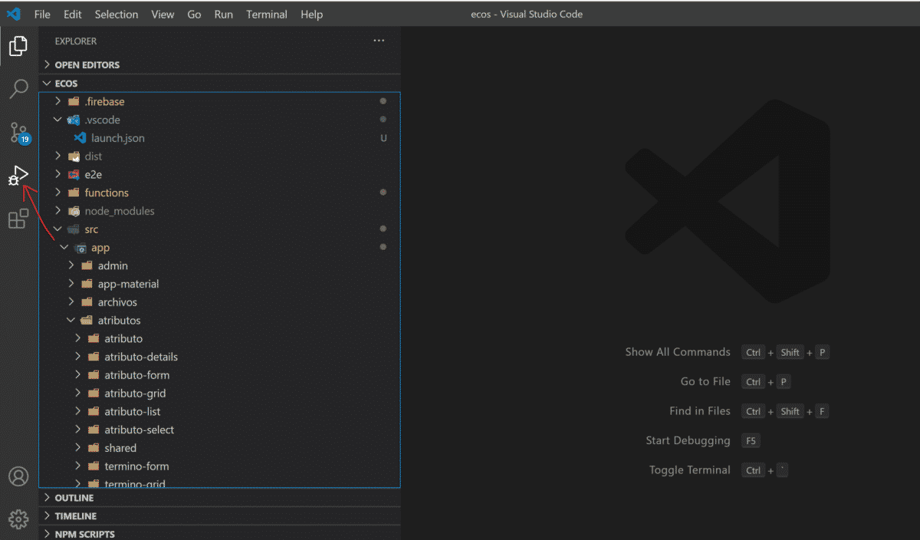
Task: Select the atributo-list folder name
Action: (133, 412)
